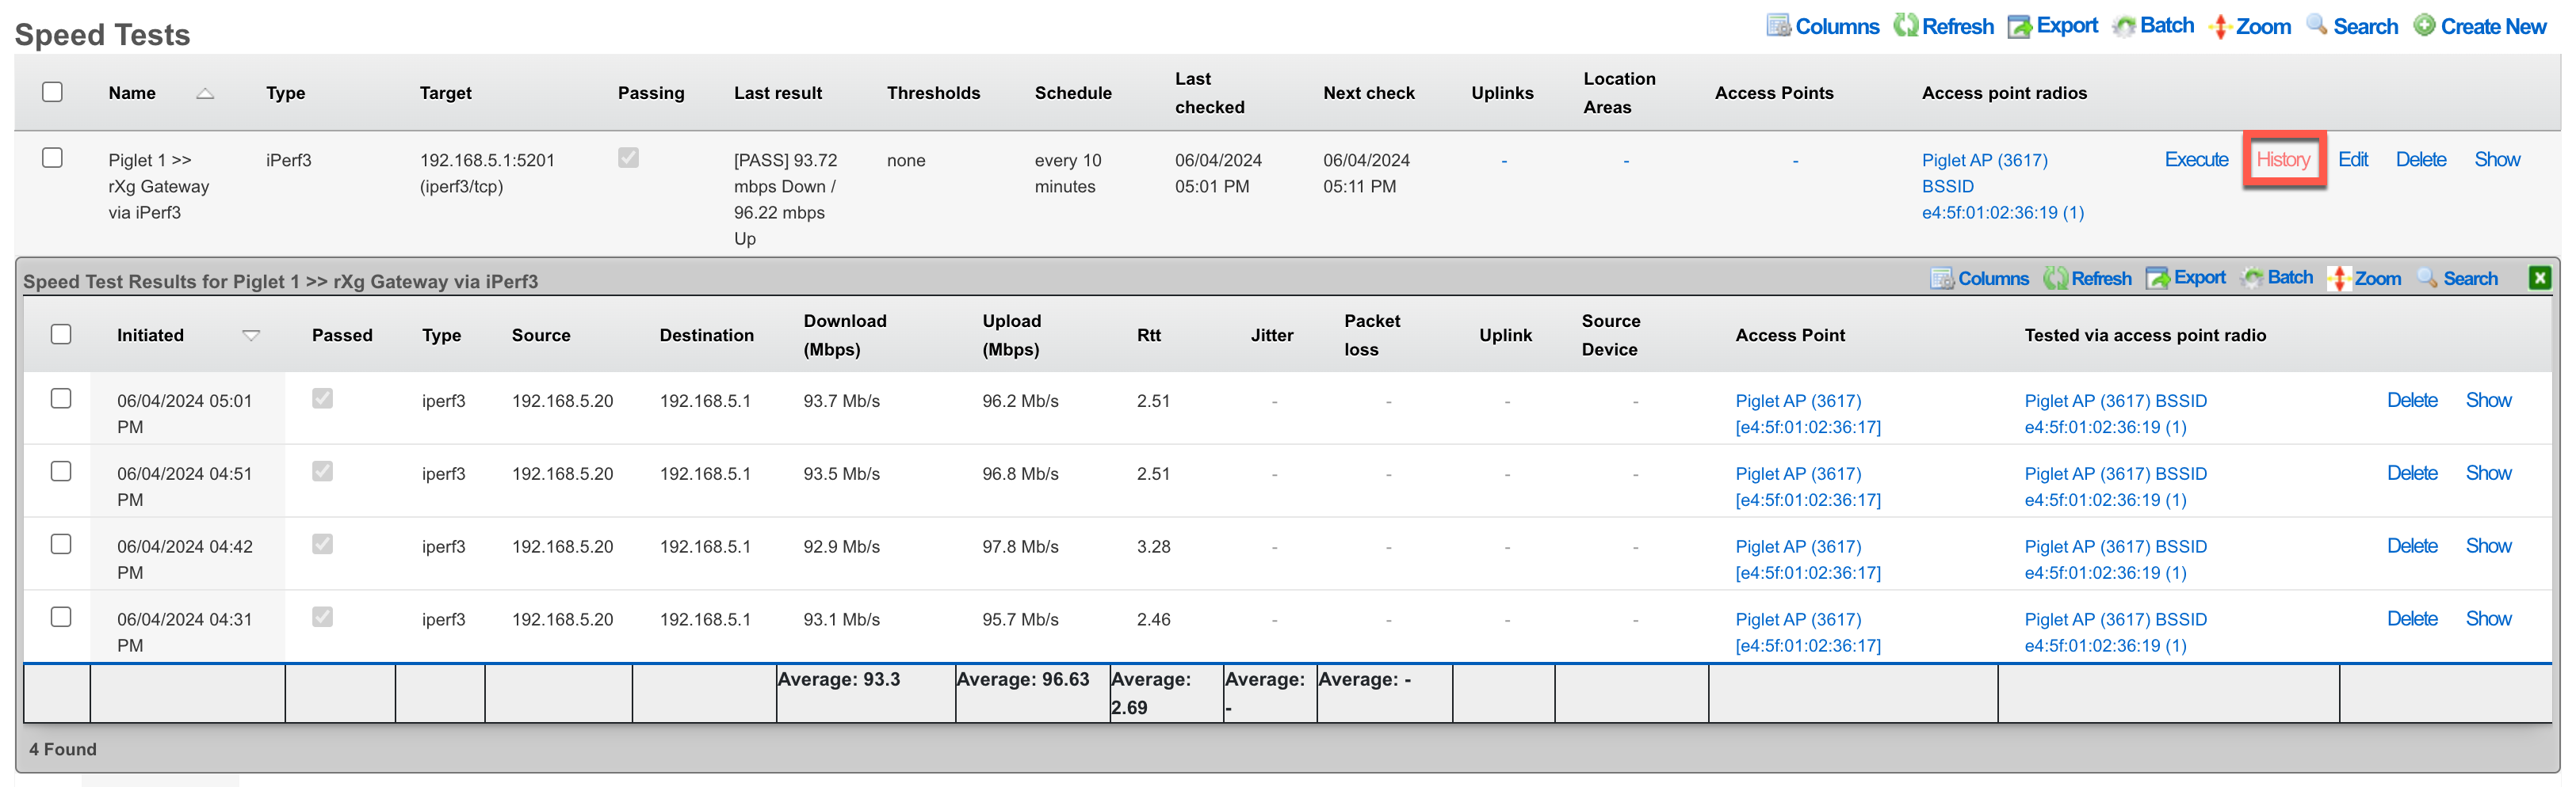The height and width of the screenshot is (787, 2576).
Task: Open Batch actions from the top toolbar
Action: pos(2124,26)
